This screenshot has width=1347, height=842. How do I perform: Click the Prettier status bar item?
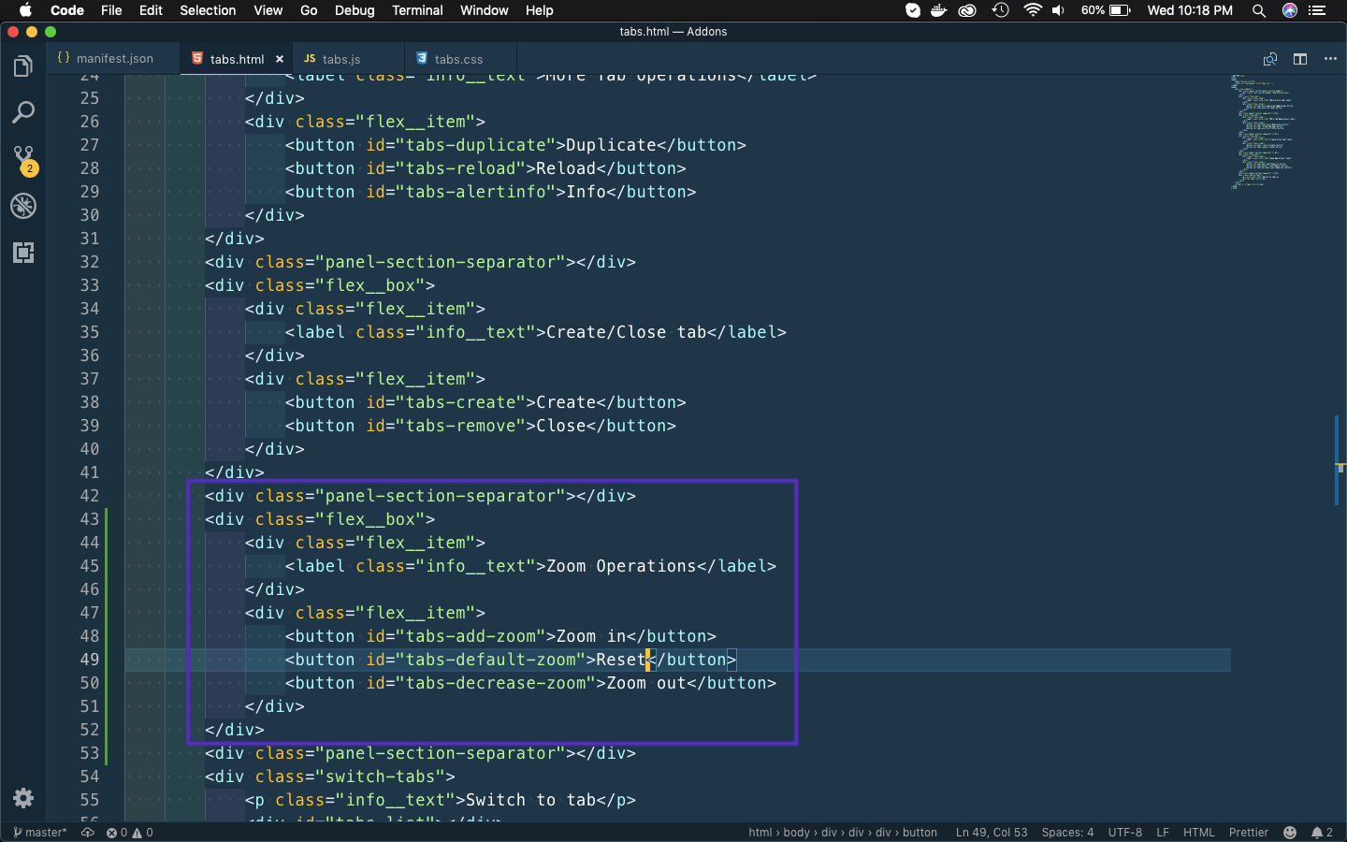coord(1249,833)
